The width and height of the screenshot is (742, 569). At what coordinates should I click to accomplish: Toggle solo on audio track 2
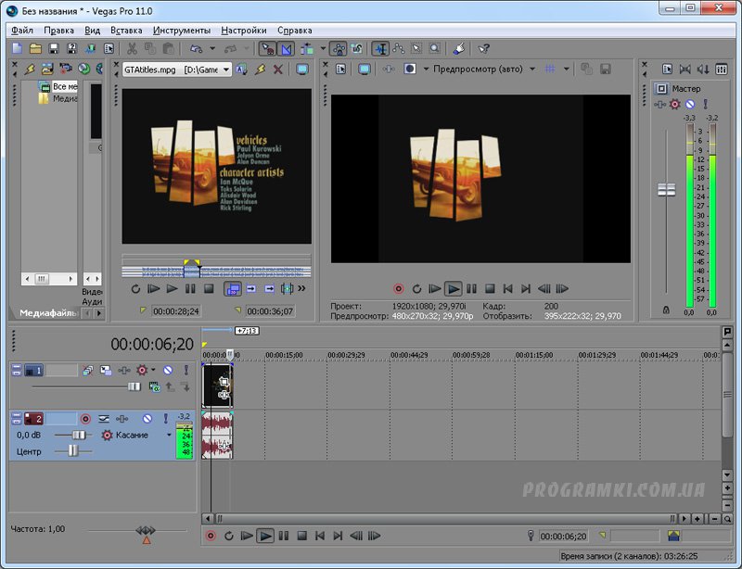[x=165, y=419]
